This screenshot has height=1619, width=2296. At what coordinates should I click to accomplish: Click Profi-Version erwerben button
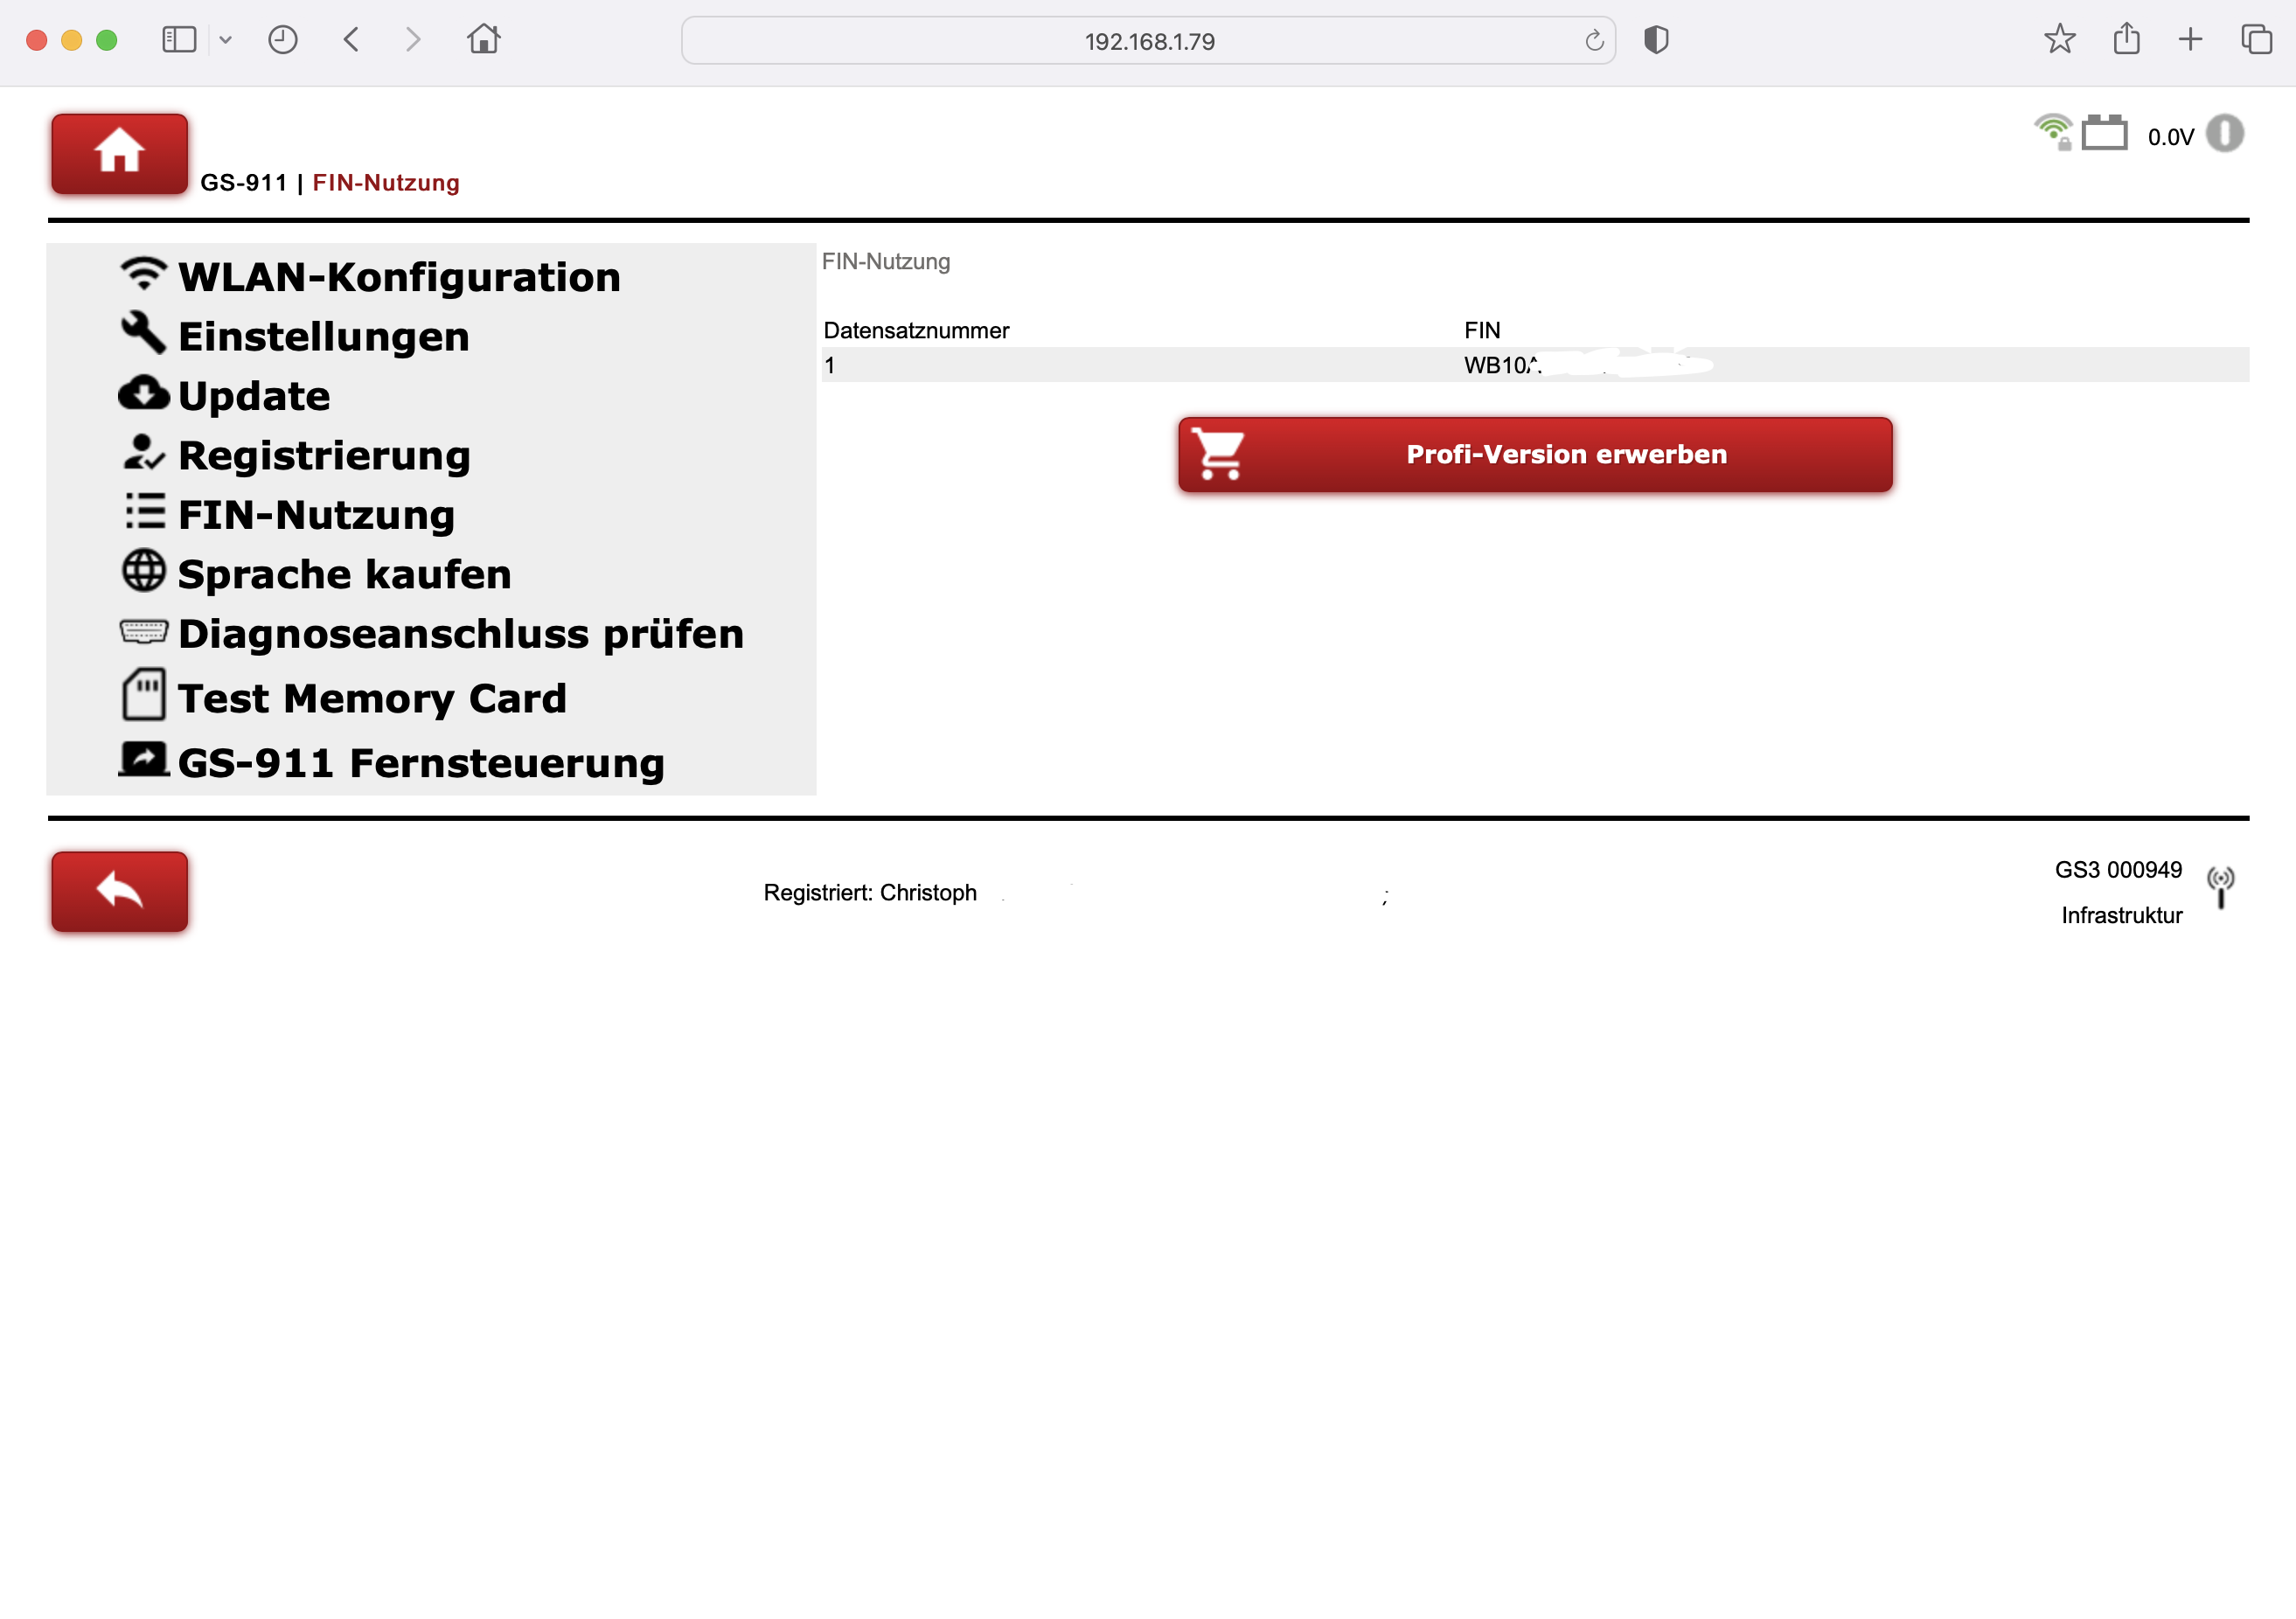pos(1534,455)
